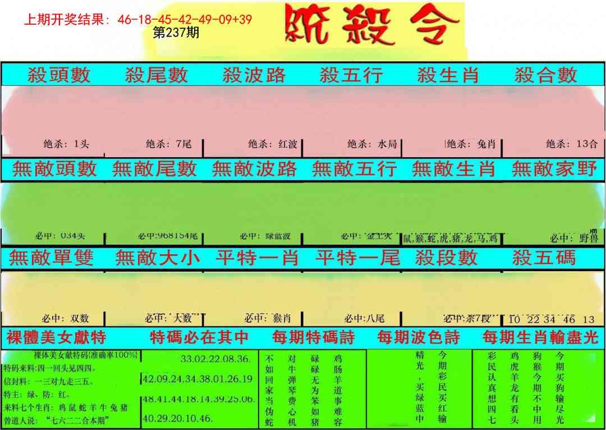Click the value 必中: 双数

(x=66, y=319)
